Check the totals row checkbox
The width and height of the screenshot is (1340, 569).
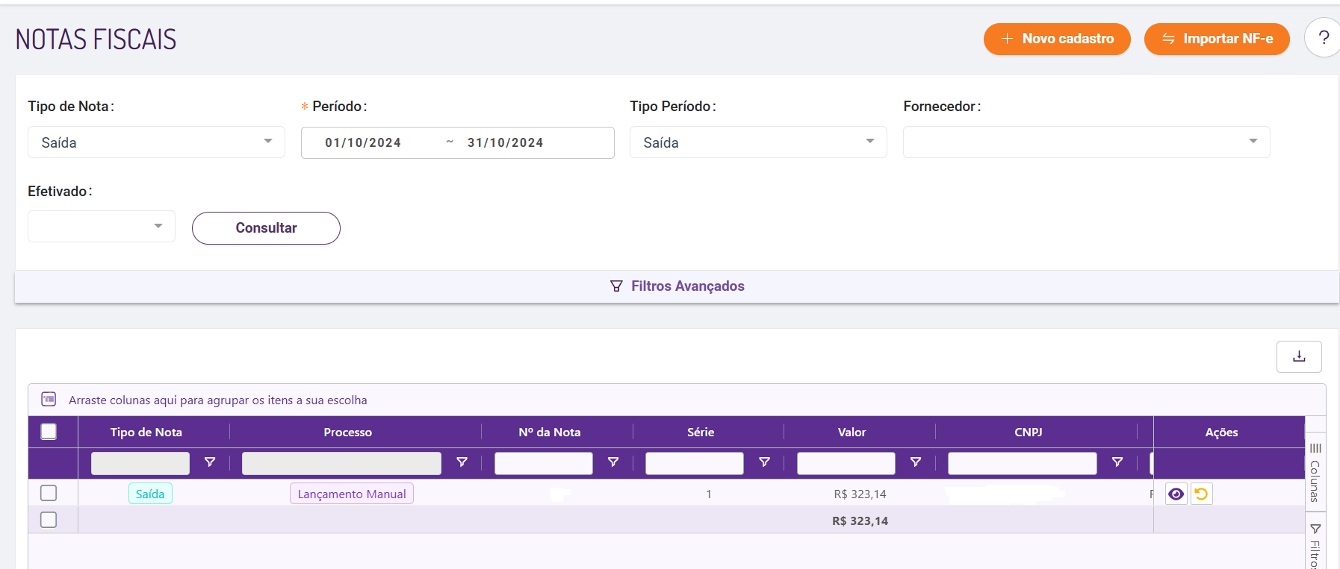coord(49,520)
